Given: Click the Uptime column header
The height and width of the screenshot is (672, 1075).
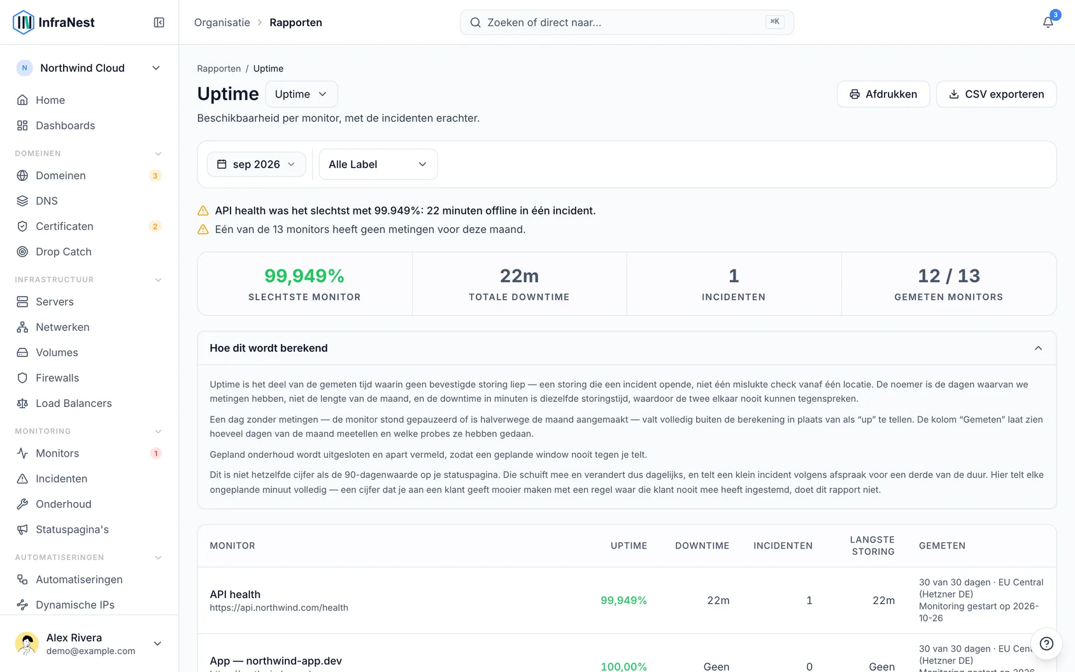Looking at the screenshot, I should click(x=629, y=546).
